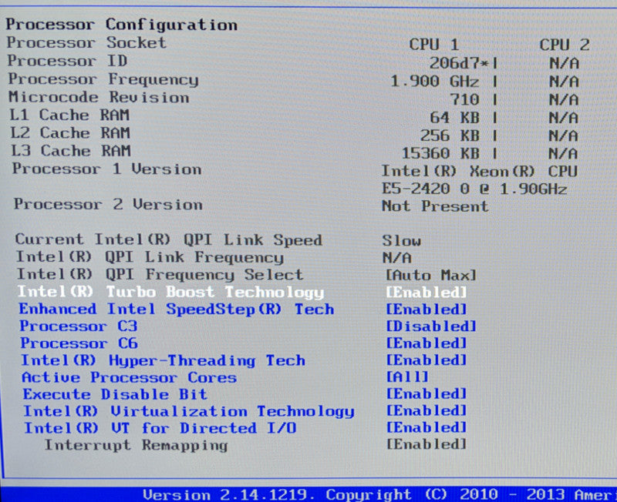Click the Processor Configuration heading
Viewport: 617px width, 502px height.
pos(122,25)
